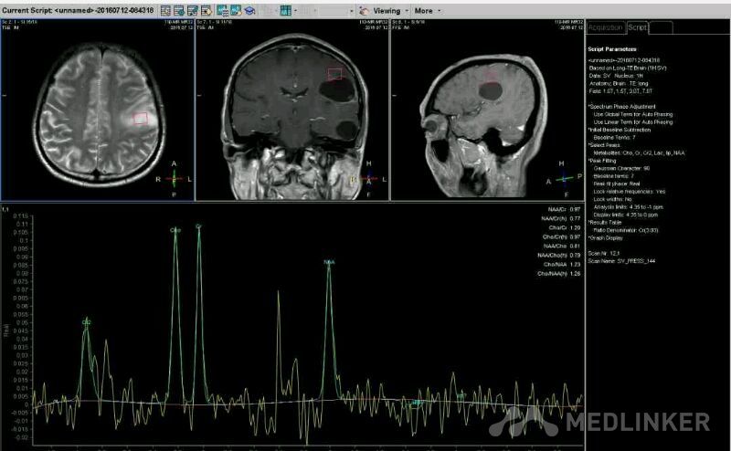Click the first script toolbar icon
Screen dimensions: 731x451
[166, 10]
